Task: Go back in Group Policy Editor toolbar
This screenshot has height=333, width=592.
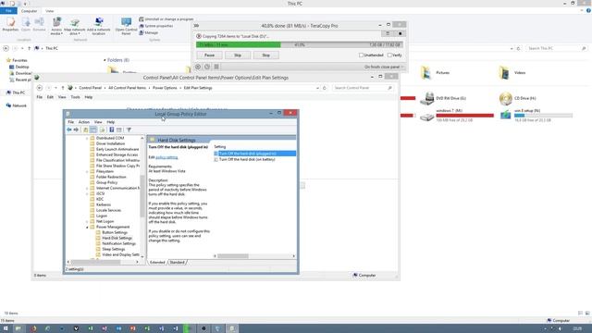Action: coord(69,129)
